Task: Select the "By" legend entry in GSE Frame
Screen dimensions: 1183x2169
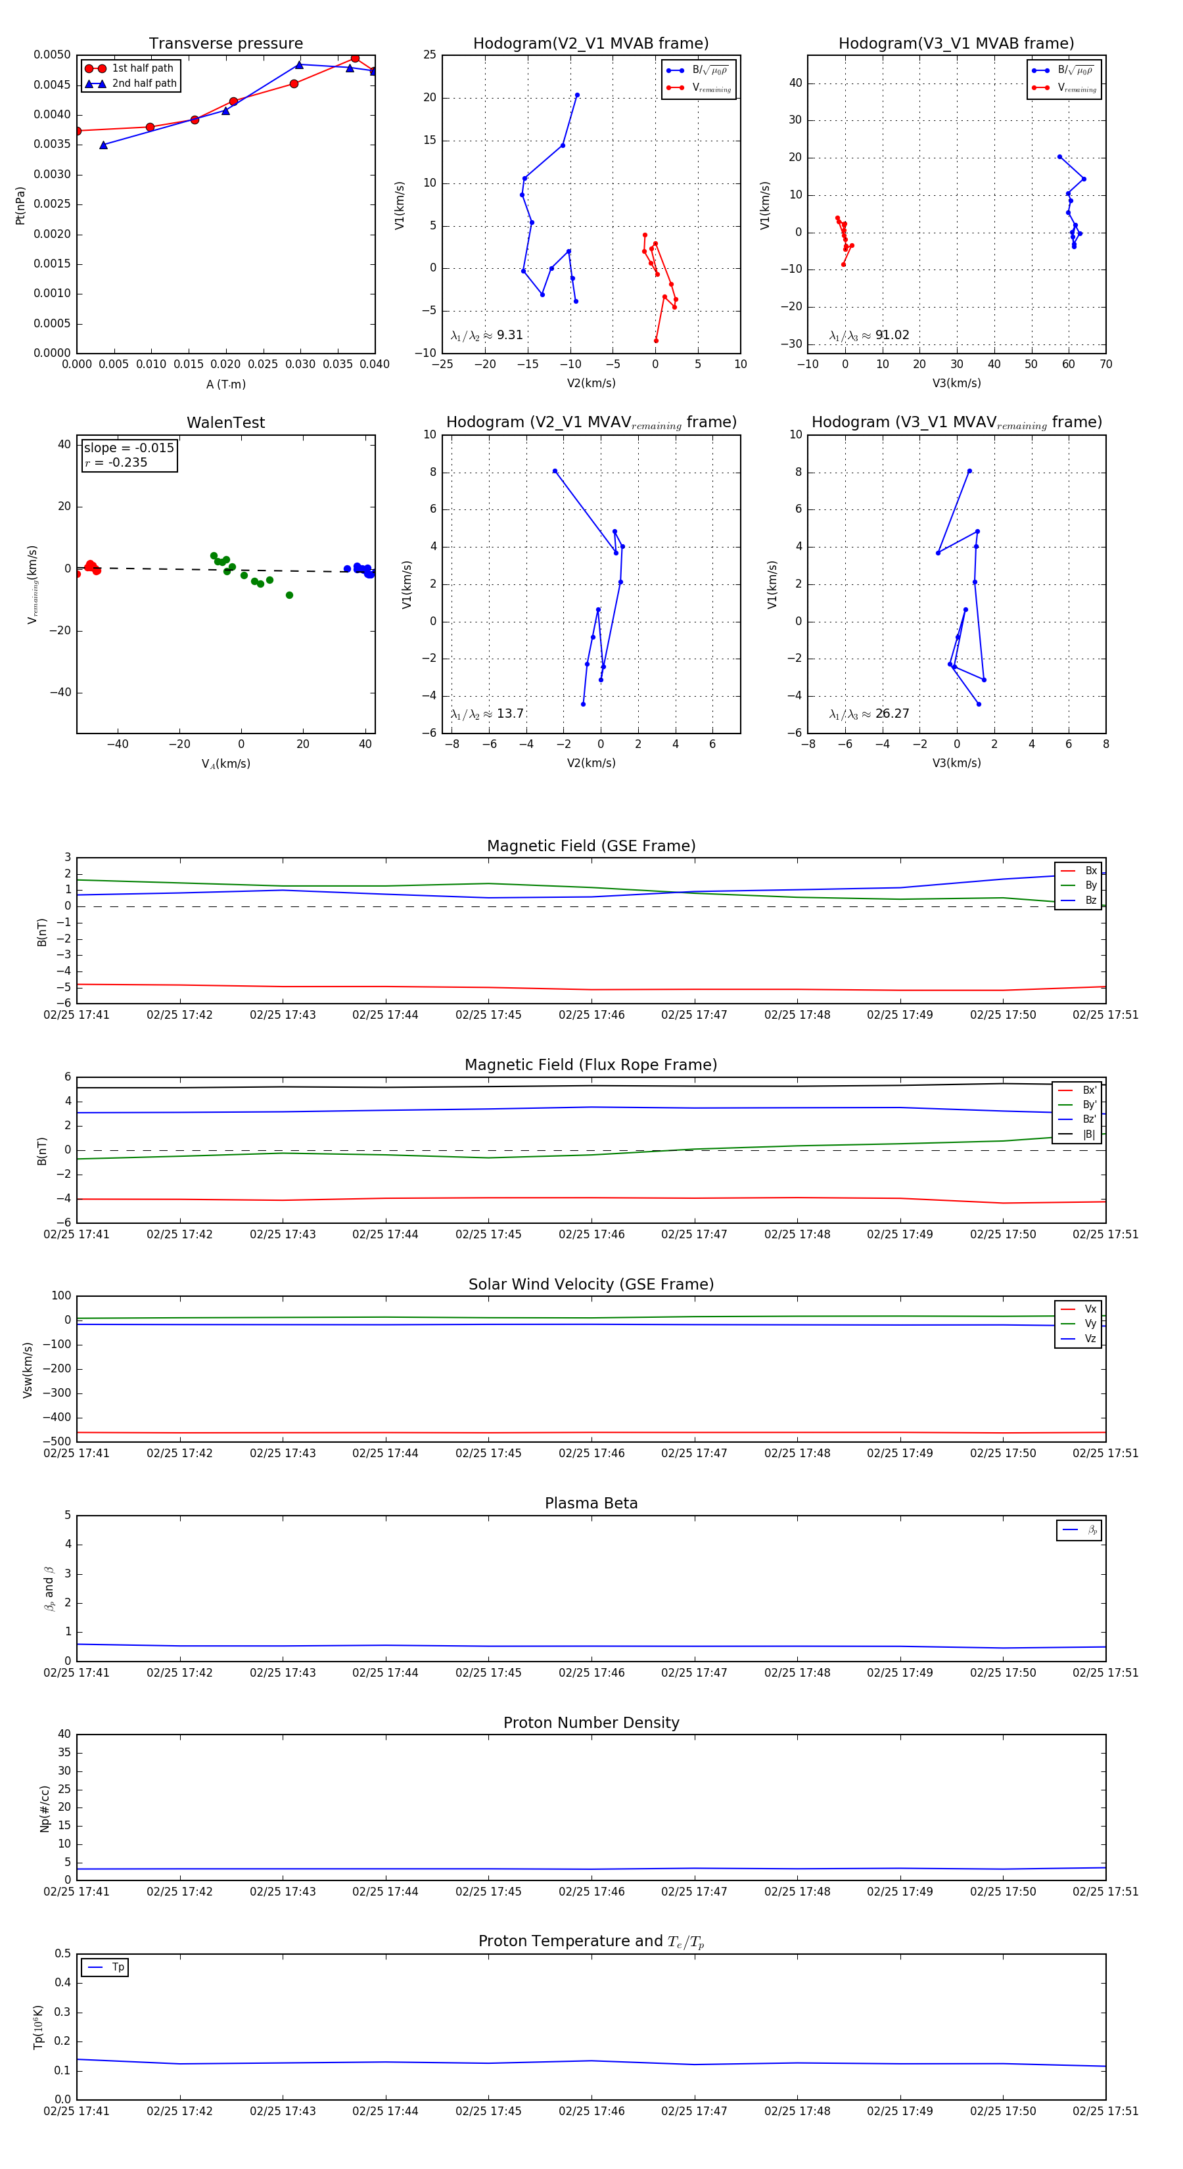Action: click(1079, 885)
